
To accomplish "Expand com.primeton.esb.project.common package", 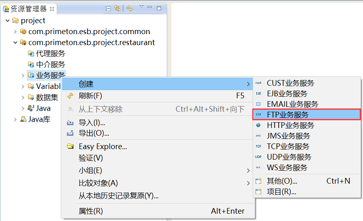I will coord(15,32).
